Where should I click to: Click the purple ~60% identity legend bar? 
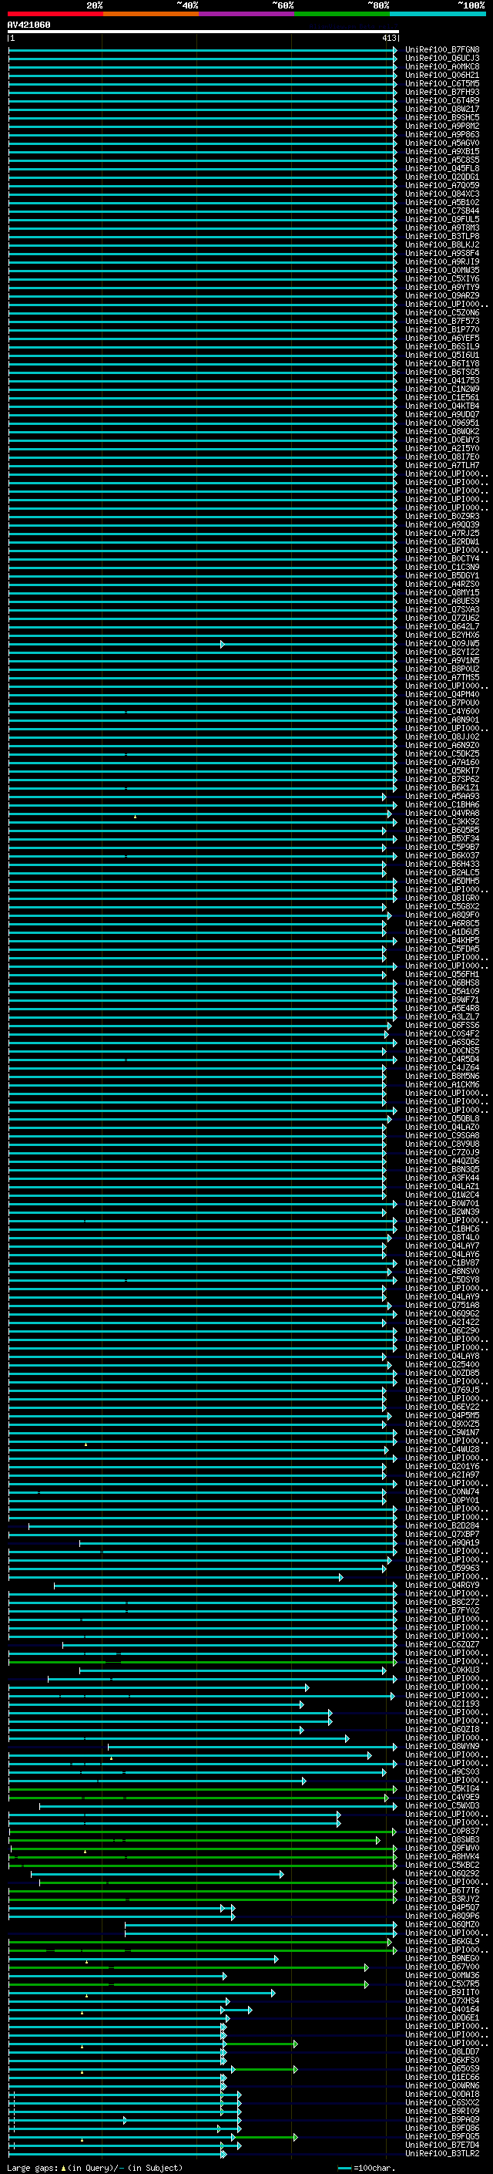point(246,15)
